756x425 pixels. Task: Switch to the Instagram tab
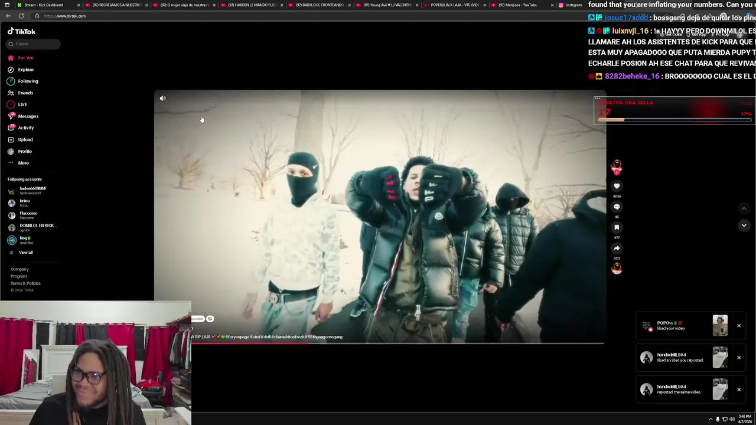click(571, 5)
